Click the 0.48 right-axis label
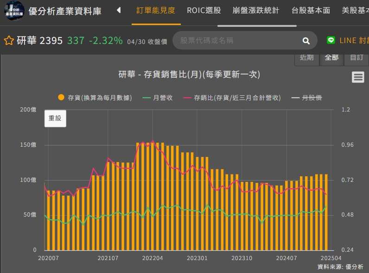 point(347,215)
